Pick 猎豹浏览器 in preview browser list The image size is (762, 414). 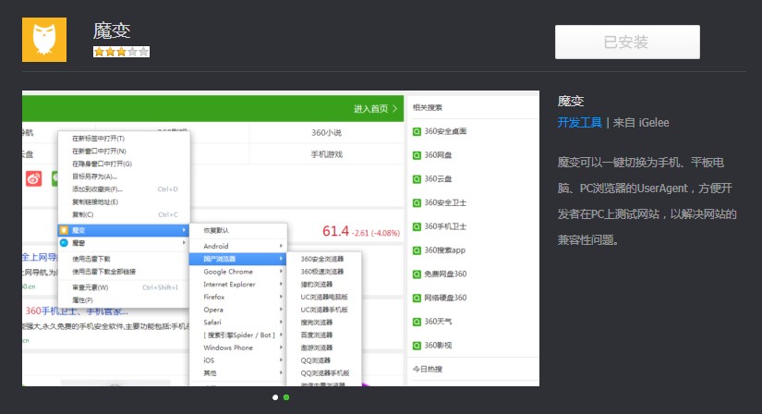tap(317, 284)
